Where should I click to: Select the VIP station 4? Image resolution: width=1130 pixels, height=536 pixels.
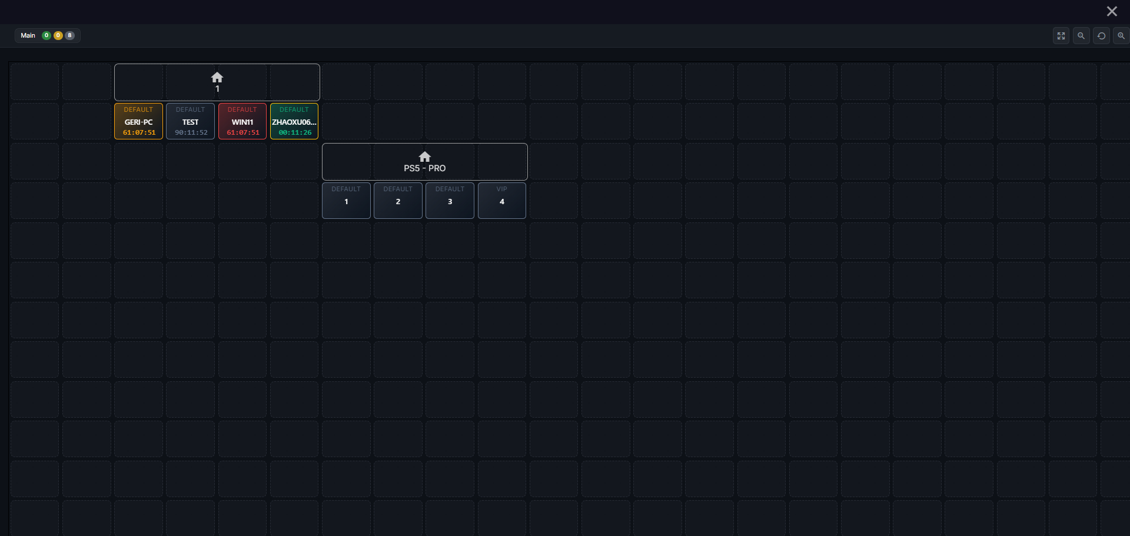point(502,201)
